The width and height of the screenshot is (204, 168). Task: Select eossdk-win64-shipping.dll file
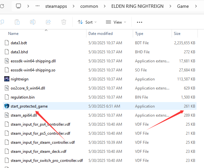(100, 61)
